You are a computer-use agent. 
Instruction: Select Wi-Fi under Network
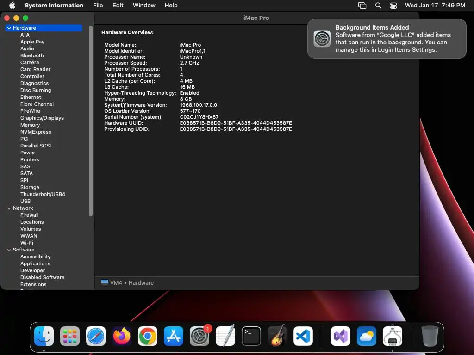pos(26,243)
